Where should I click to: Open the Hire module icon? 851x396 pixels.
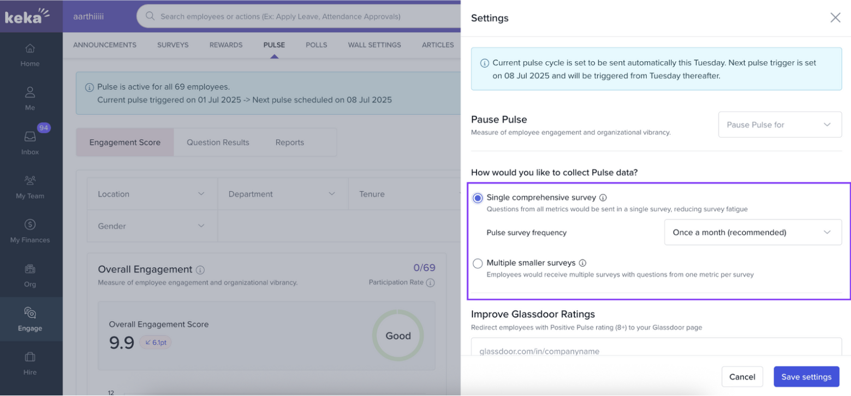[x=30, y=363]
